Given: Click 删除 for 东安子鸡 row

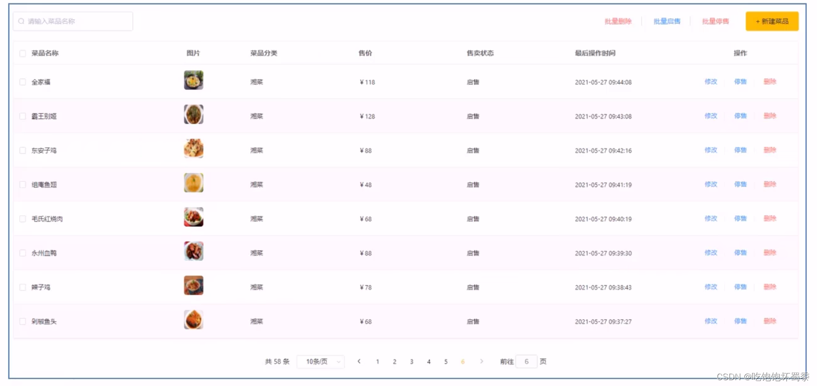Looking at the screenshot, I should pyautogui.click(x=770, y=150).
